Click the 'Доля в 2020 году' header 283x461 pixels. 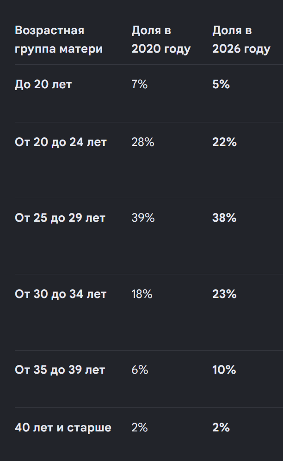[161, 39]
